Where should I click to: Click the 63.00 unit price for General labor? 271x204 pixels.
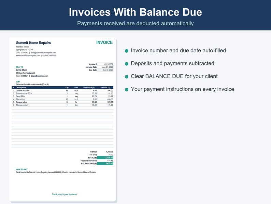point(94,102)
